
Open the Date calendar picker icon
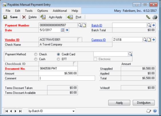tap(62, 30)
